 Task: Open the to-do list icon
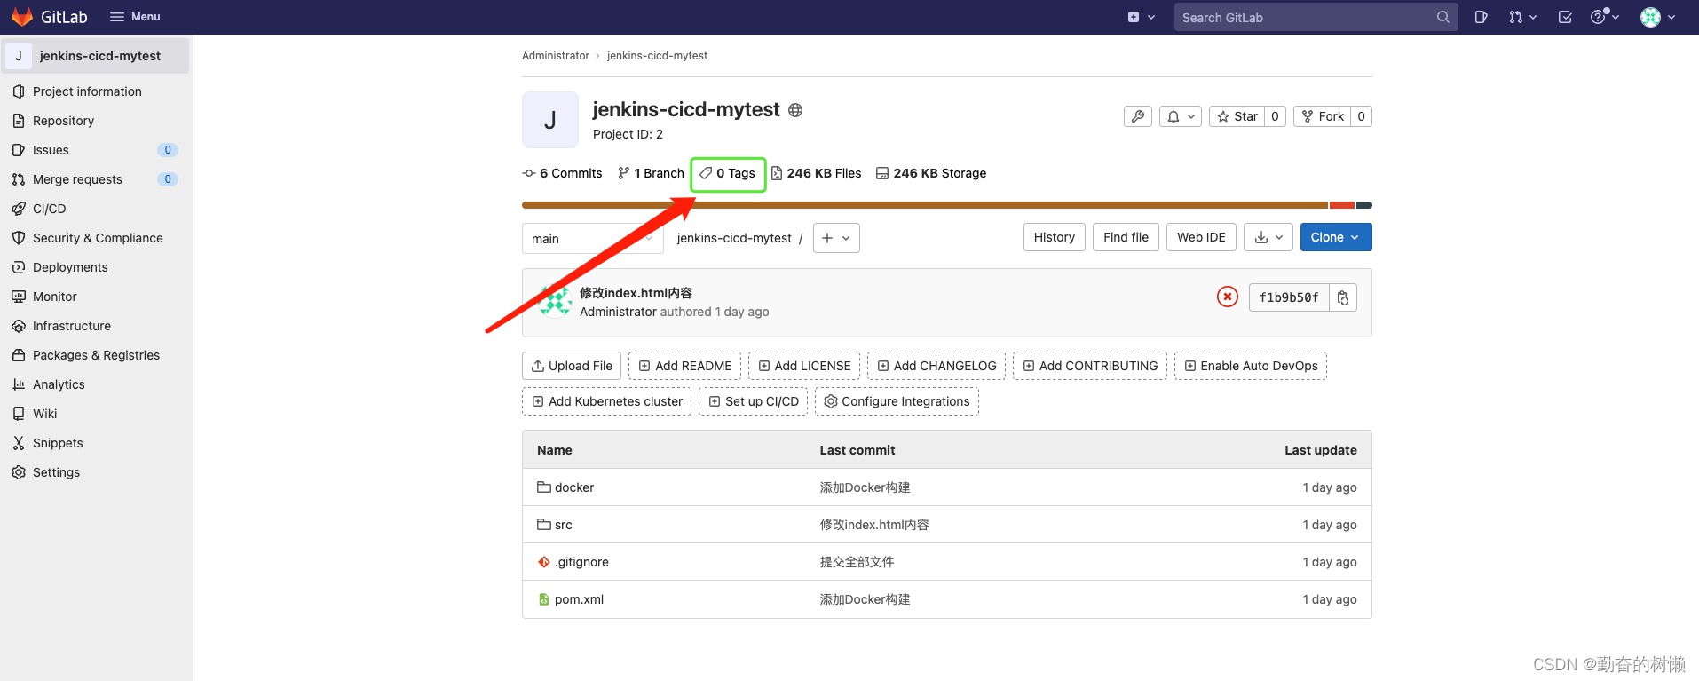pos(1565,17)
